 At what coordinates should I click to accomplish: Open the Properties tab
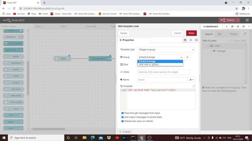coord(134,40)
